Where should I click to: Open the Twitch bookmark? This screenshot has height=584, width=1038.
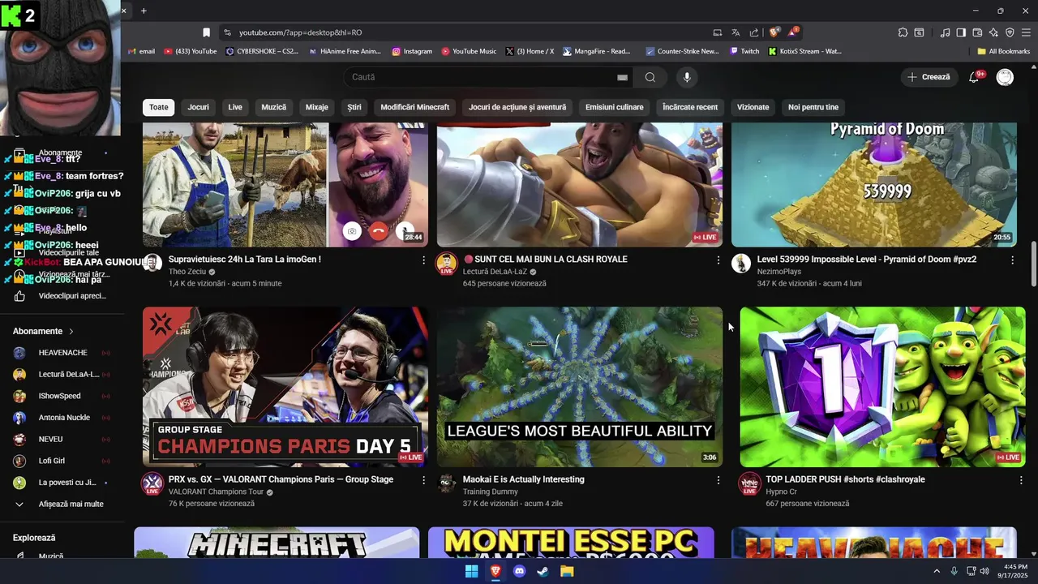click(744, 51)
